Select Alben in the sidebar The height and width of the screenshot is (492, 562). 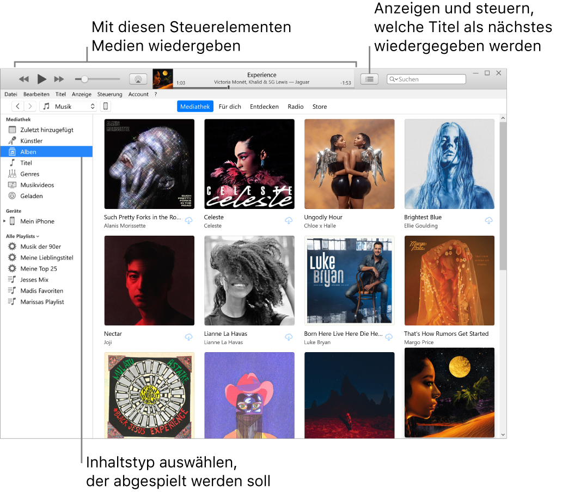click(46, 152)
